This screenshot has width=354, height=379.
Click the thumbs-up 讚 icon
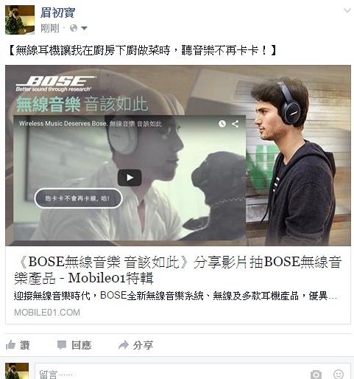10,345
